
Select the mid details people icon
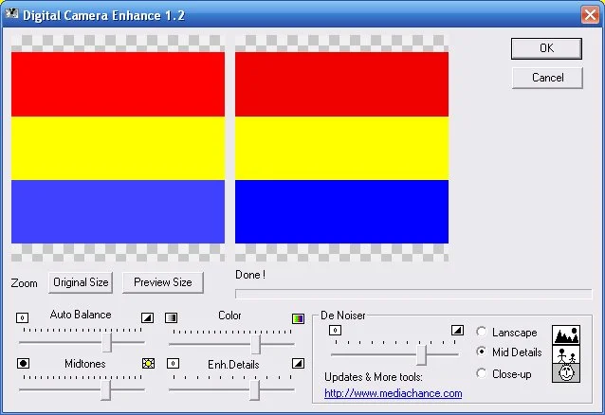pyautogui.click(x=566, y=354)
